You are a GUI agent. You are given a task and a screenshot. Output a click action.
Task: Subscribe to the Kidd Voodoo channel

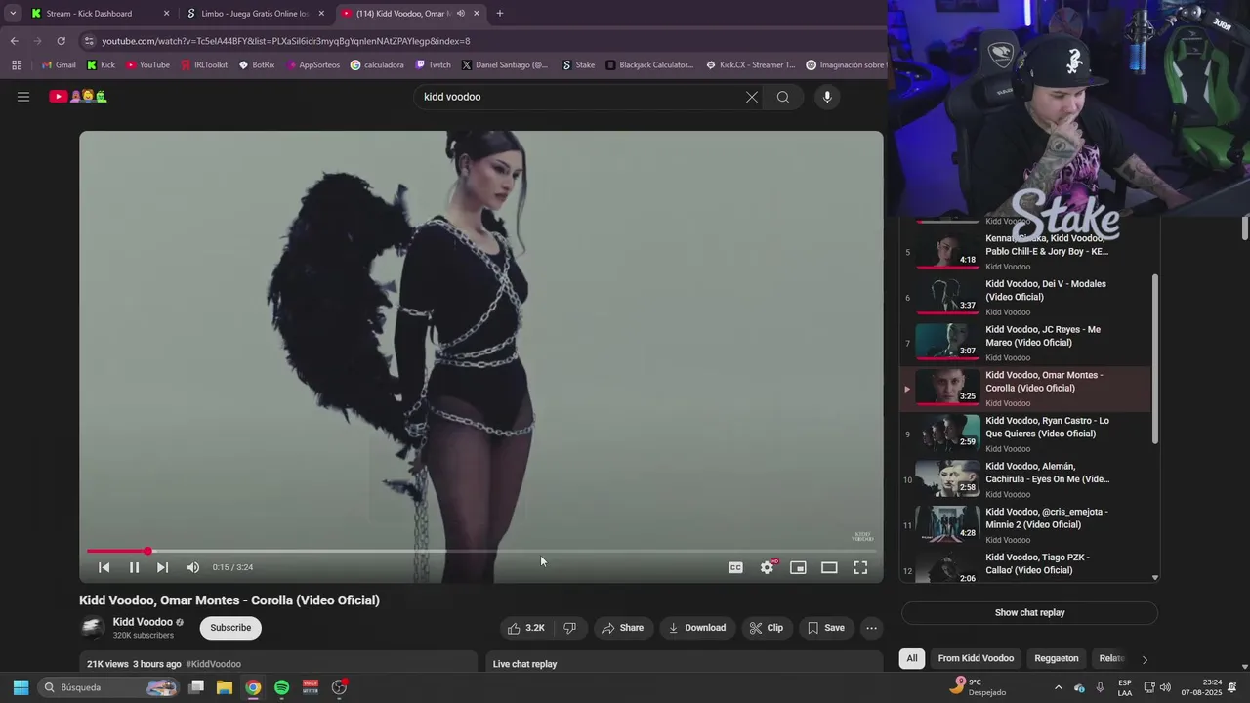[x=230, y=628]
